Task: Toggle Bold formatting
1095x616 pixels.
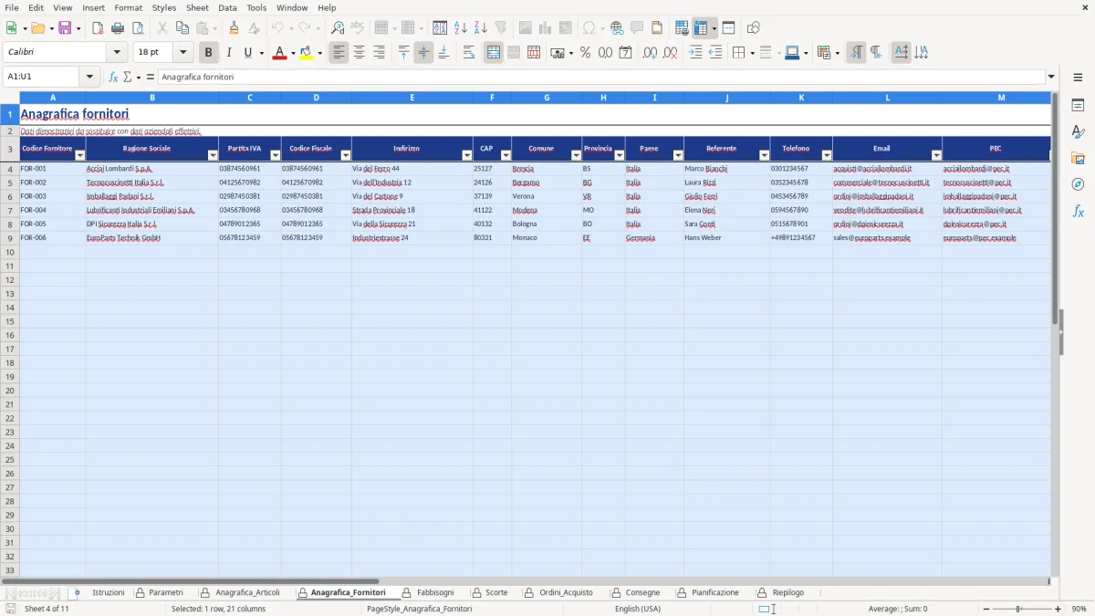Action: [x=209, y=53]
